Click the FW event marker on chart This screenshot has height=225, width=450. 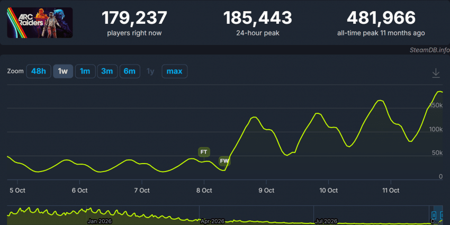click(224, 161)
